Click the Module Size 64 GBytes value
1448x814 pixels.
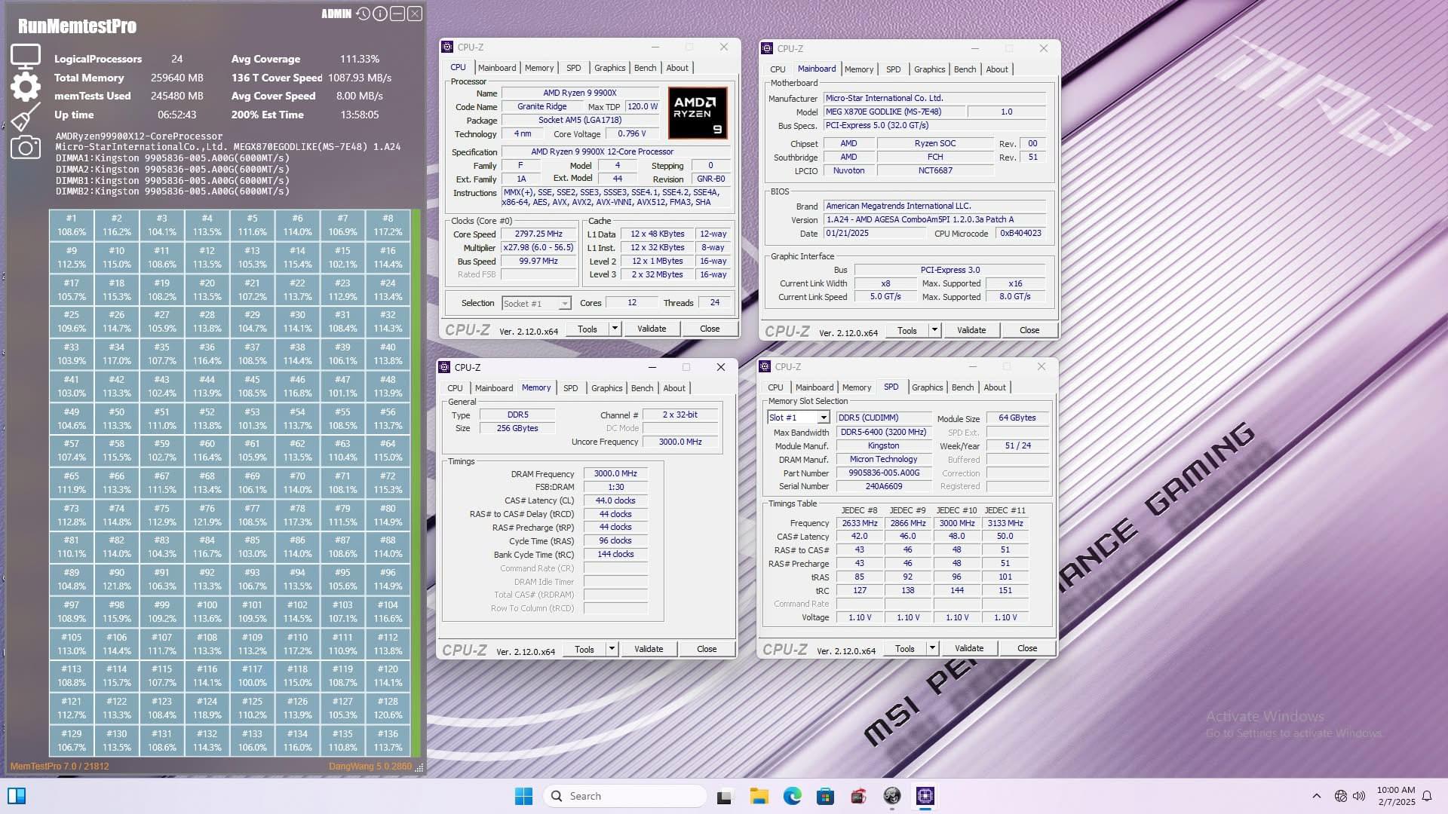pos(1017,418)
